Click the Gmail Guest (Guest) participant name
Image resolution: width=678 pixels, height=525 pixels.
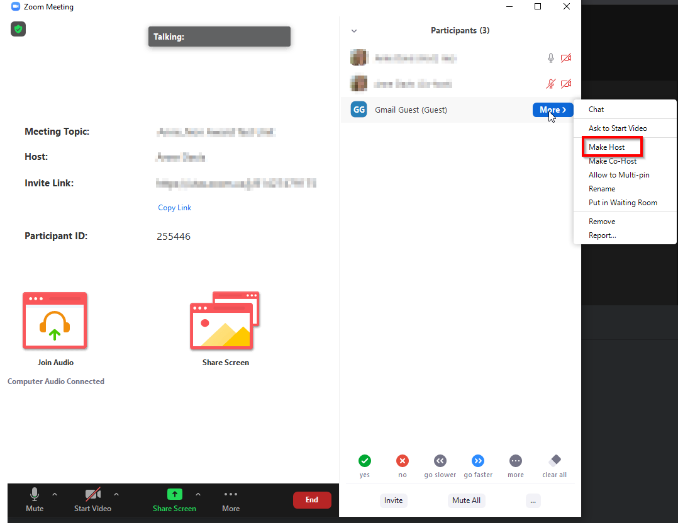click(x=411, y=110)
